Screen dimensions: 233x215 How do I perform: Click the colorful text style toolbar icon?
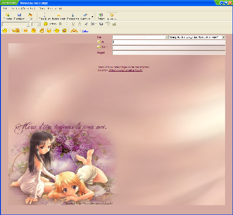tap(101, 15)
